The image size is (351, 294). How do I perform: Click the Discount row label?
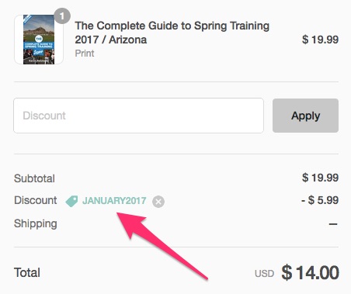click(36, 200)
